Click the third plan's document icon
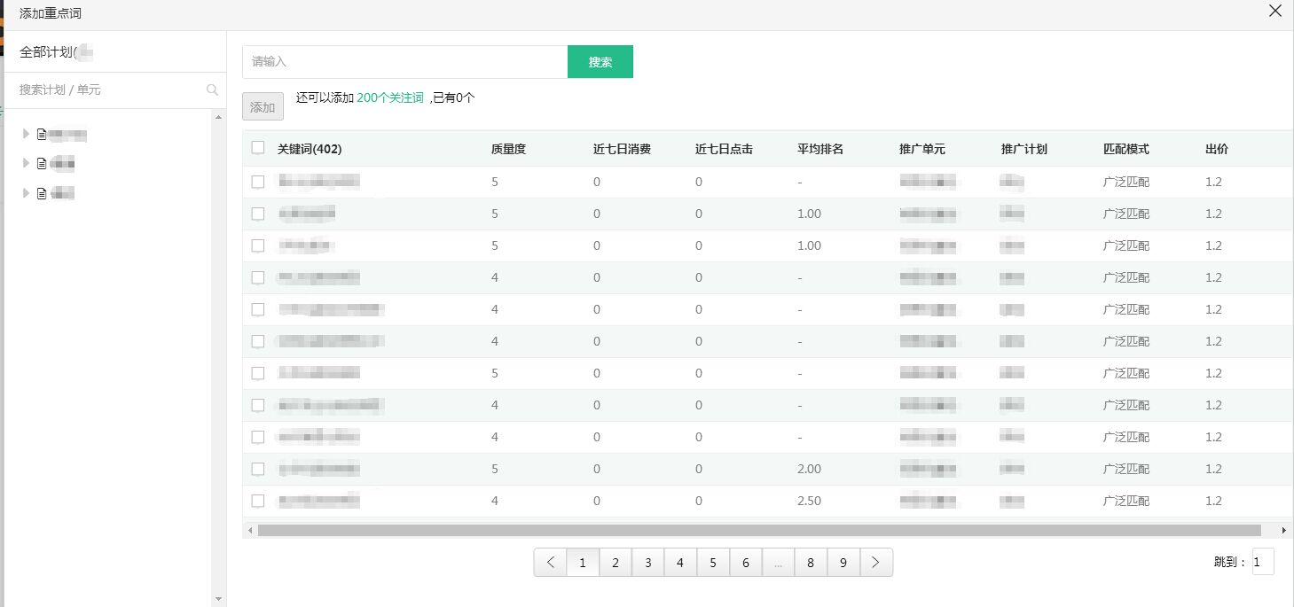 41,193
